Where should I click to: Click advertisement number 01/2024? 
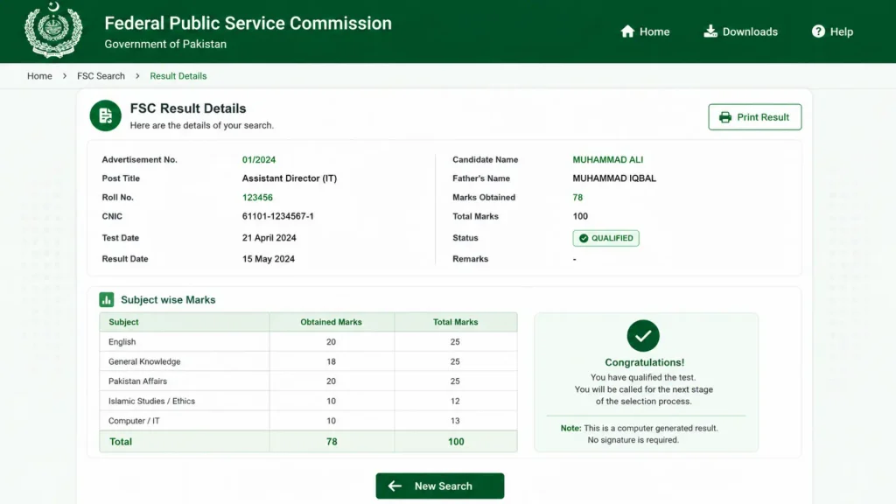pyautogui.click(x=259, y=160)
